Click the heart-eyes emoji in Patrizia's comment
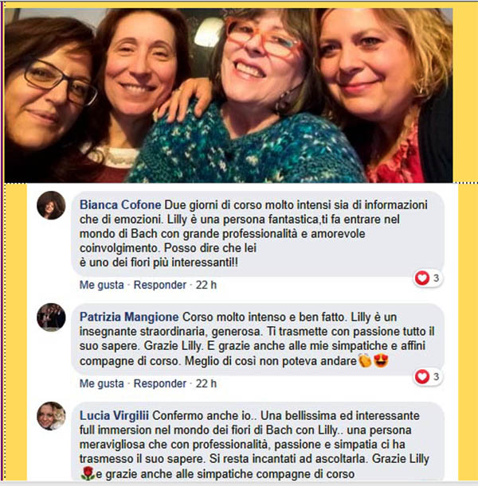This screenshot has width=478, height=486. 381,360
